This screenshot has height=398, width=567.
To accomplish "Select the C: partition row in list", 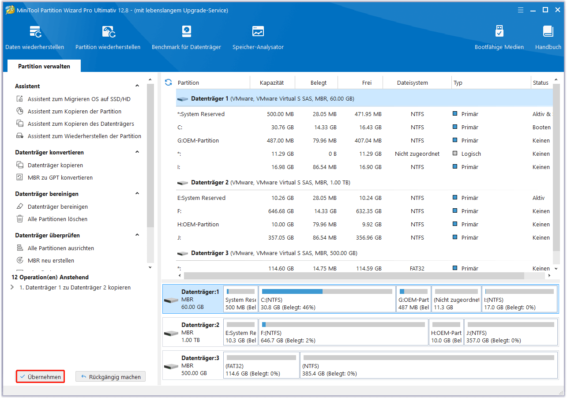I will coord(364,127).
